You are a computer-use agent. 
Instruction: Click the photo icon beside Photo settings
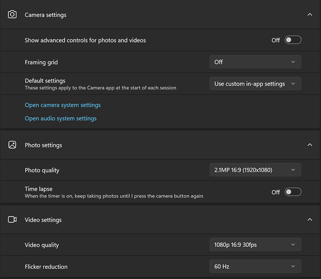point(13,145)
